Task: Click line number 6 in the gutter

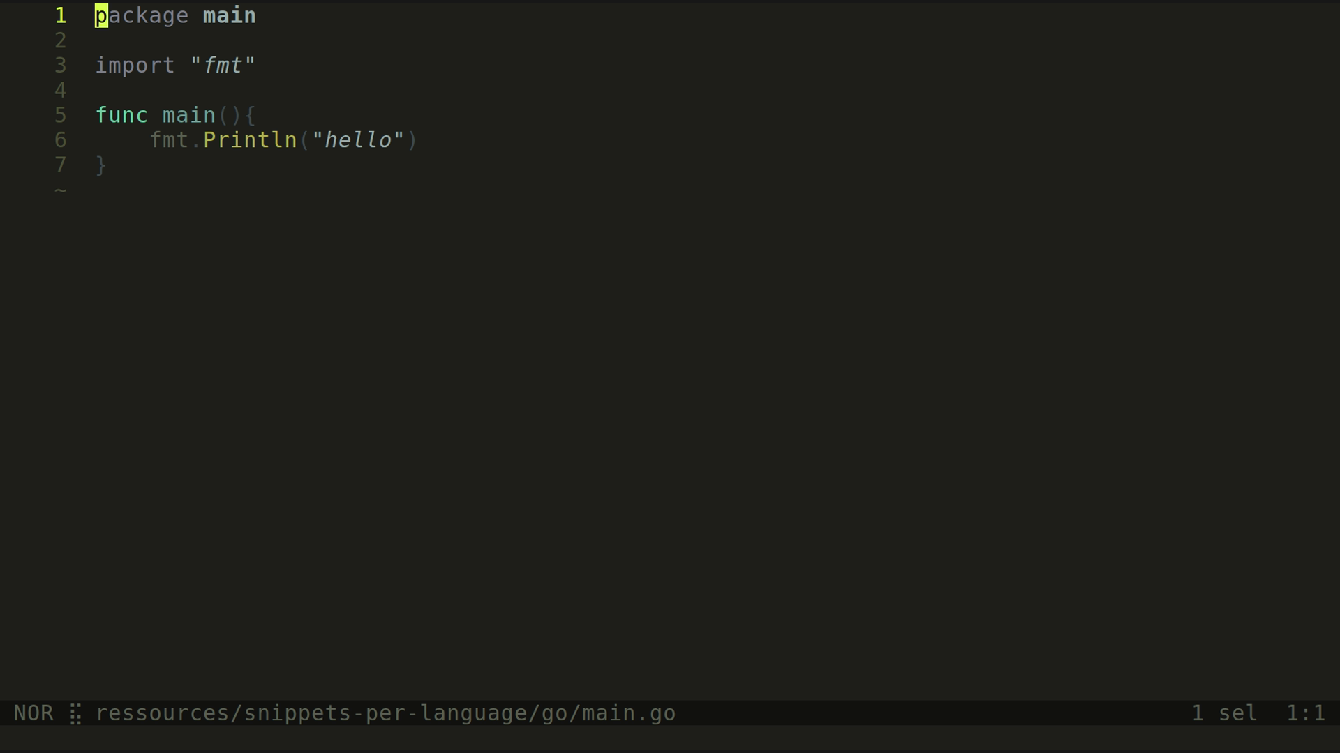Action: coord(61,140)
